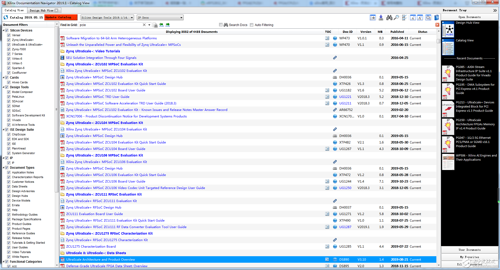The height and width of the screenshot is (270, 500).
Task: Collapse the Silicon Devices tree group
Action: 4,30
